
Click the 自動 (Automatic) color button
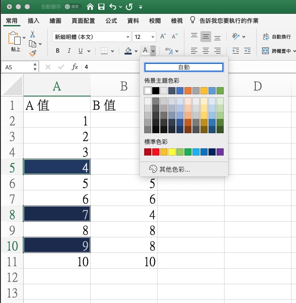tap(183, 67)
